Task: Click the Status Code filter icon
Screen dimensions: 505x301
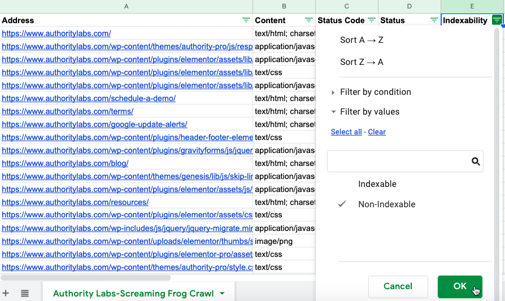Action: (371, 20)
